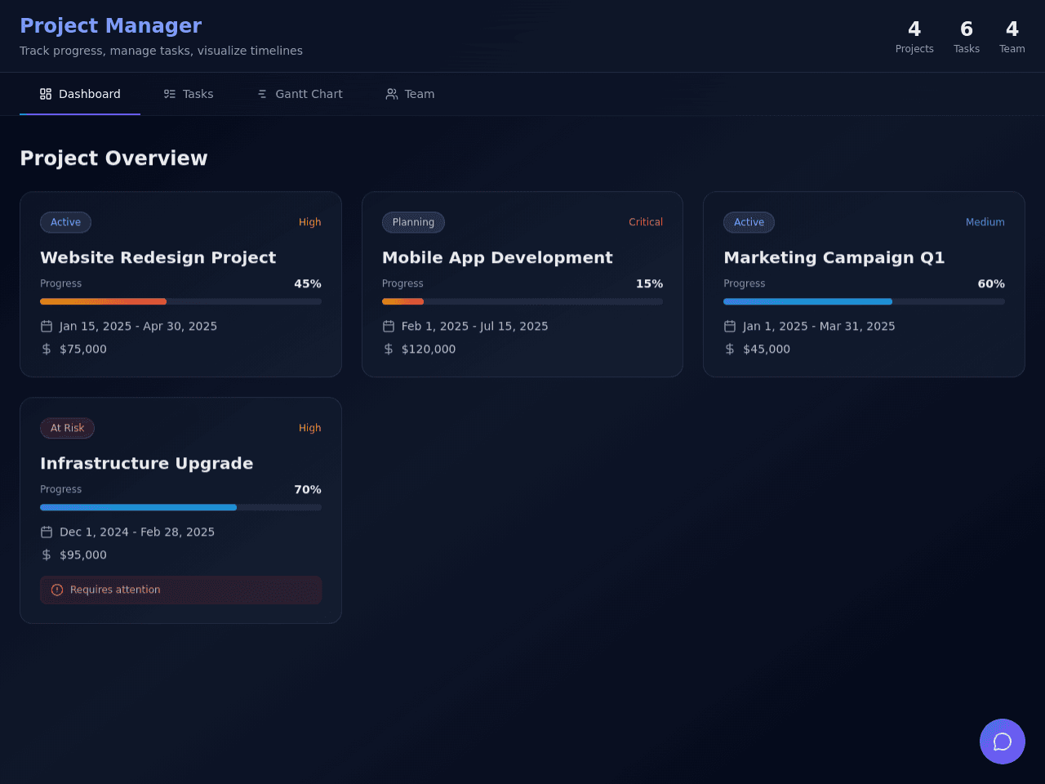The image size is (1045, 784).
Task: Open the Team tab
Action: (410, 94)
